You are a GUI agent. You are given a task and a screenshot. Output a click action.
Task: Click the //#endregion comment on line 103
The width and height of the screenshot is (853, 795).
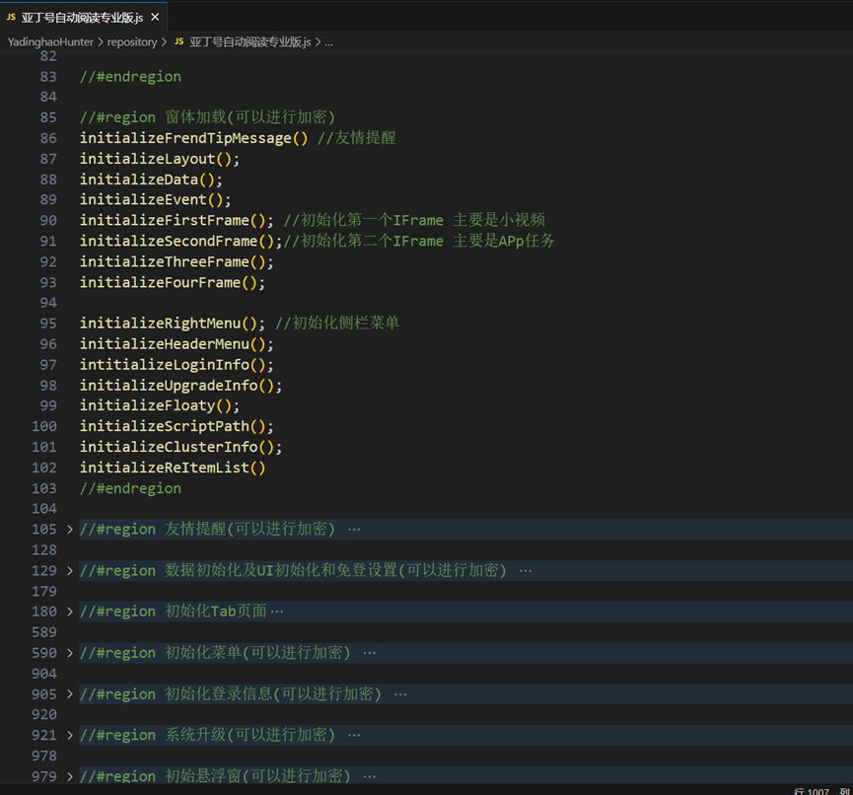click(x=130, y=488)
